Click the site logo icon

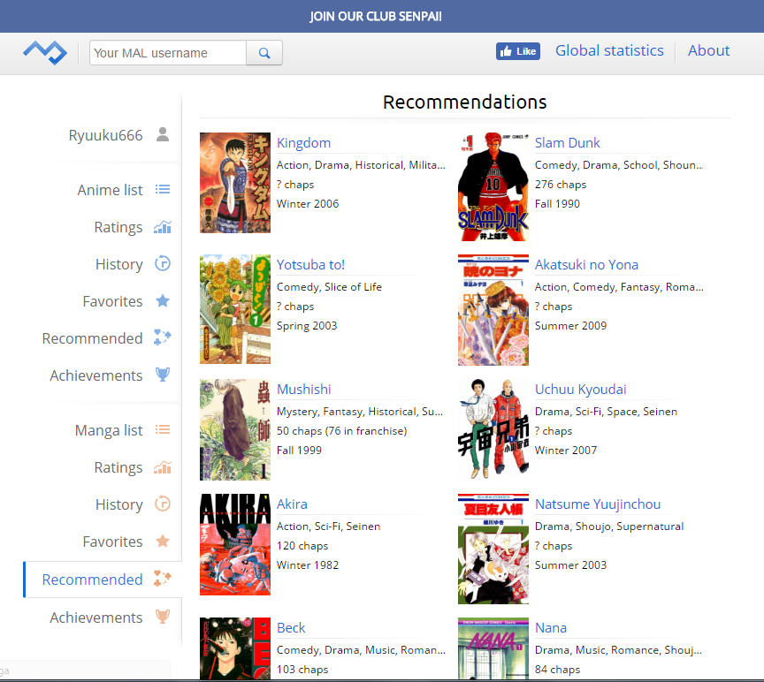tap(44, 52)
